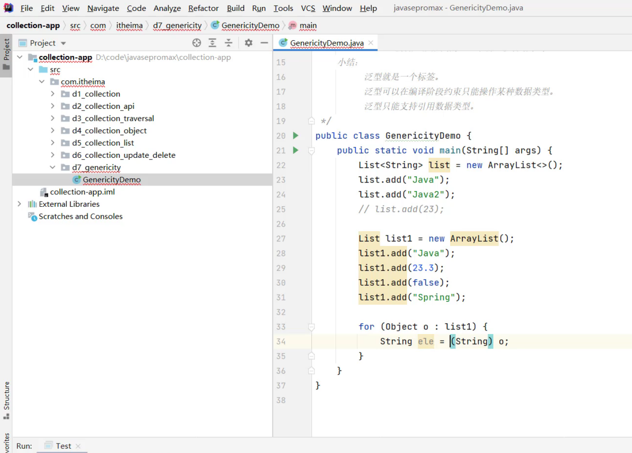632x453 pixels.
Task: Toggle the Favorites tool window side tab
Action: tap(6, 443)
